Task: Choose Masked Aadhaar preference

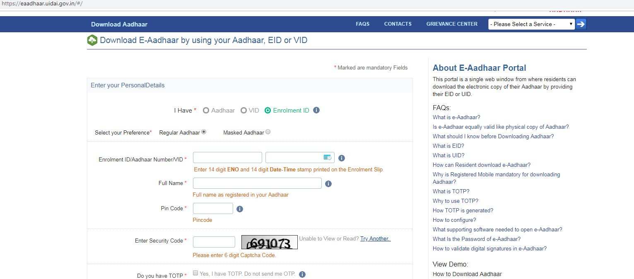Action: point(268,132)
